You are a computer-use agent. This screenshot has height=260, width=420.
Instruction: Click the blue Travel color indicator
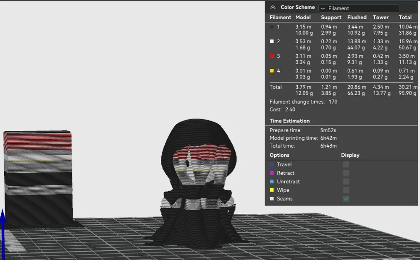[x=271, y=164]
